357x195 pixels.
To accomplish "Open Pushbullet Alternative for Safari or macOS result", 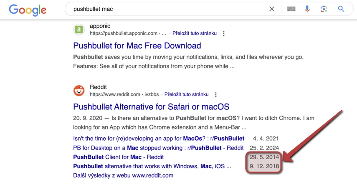I will [151, 106].
